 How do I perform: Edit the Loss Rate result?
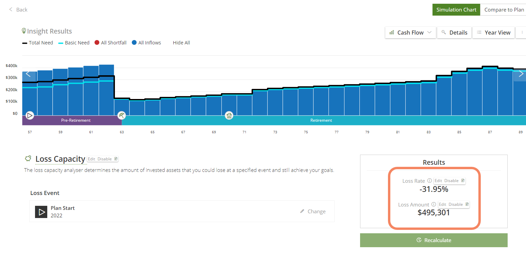(438, 181)
